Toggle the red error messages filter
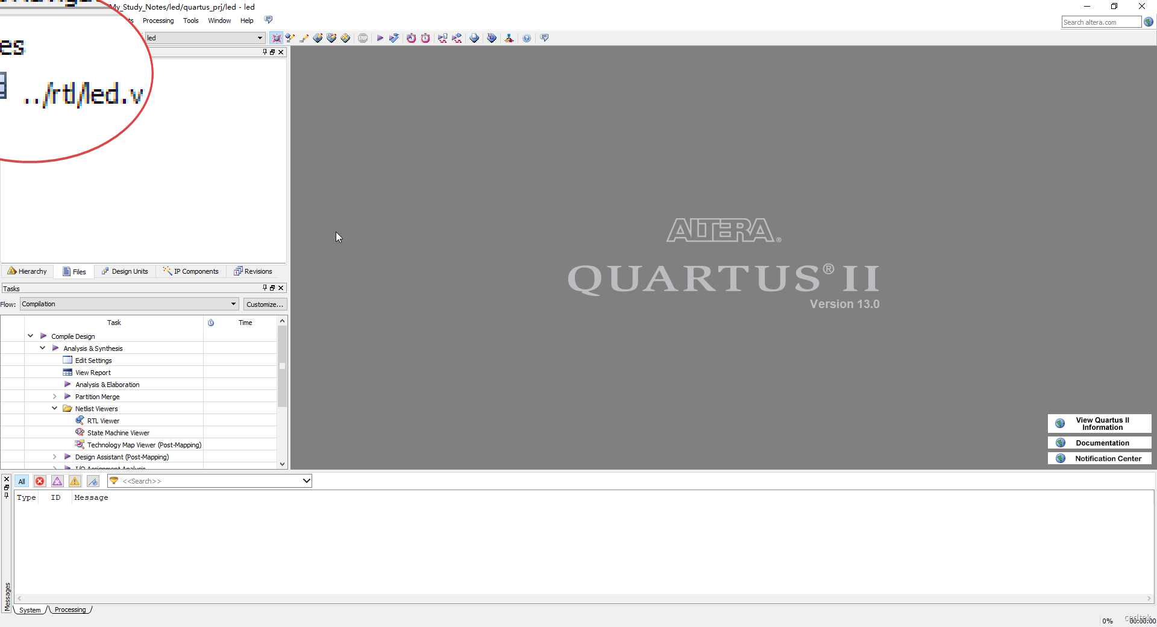Viewport: 1157px width, 627px height. point(40,481)
